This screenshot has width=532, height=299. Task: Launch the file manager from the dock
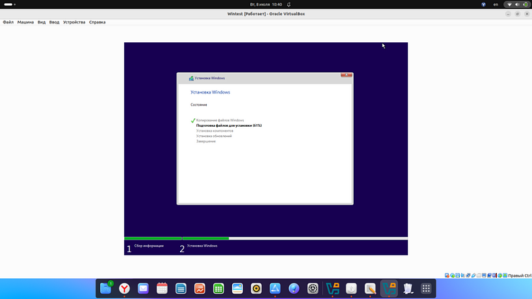coord(105,289)
